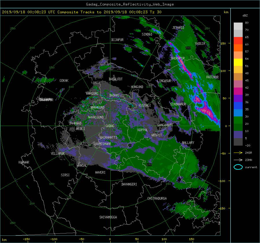The height and width of the screenshot is (243, 260).
Task: Click the GOKAK city label
Action: (x=64, y=81)
